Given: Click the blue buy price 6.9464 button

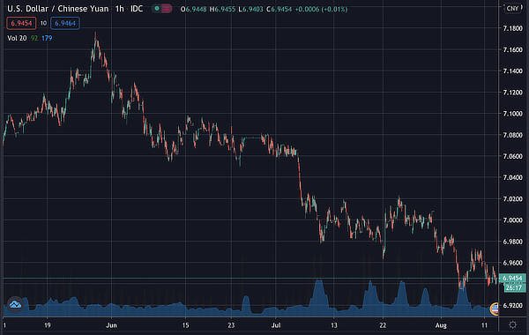Looking at the screenshot, I should coord(65,23).
